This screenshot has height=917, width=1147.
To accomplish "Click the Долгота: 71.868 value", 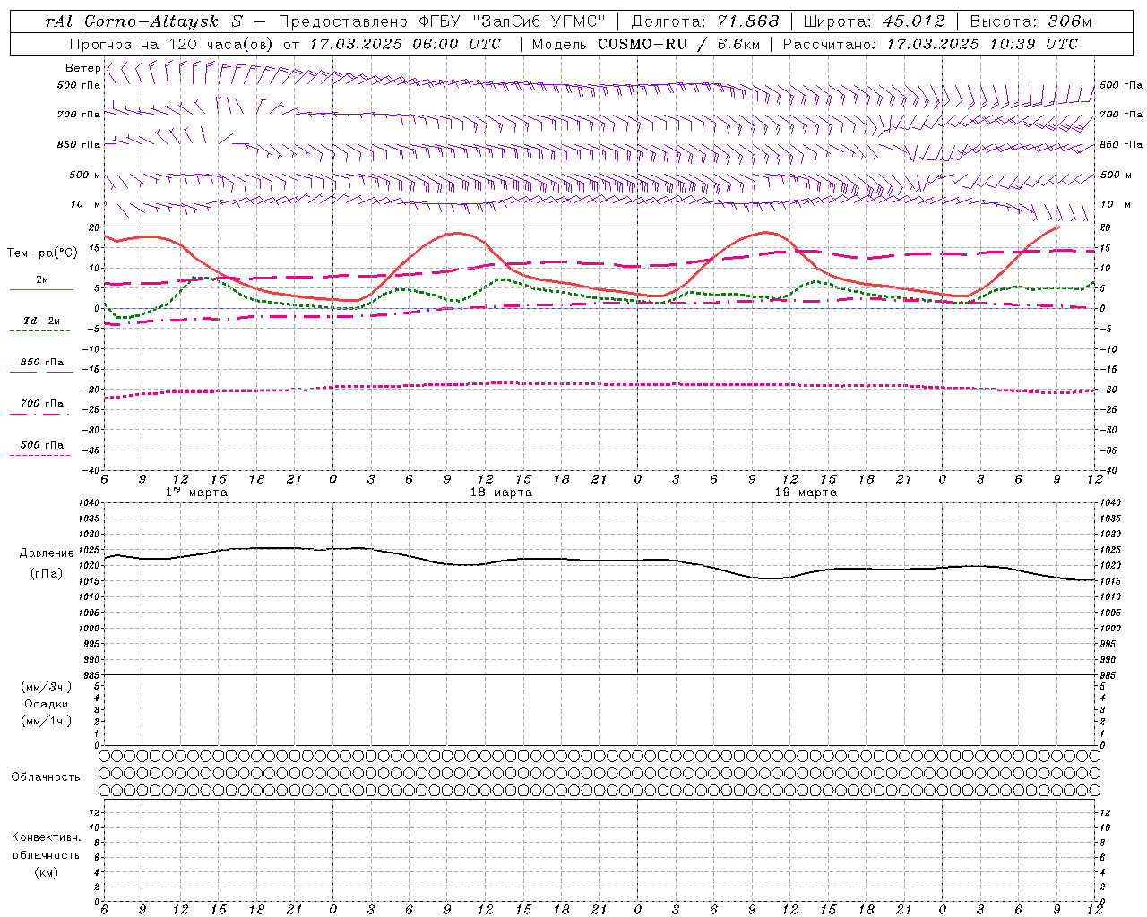I will (705, 21).
